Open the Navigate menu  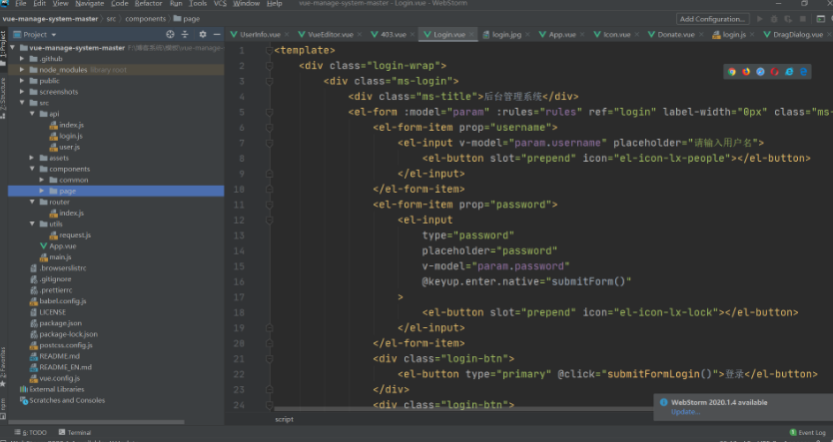tap(89, 3)
